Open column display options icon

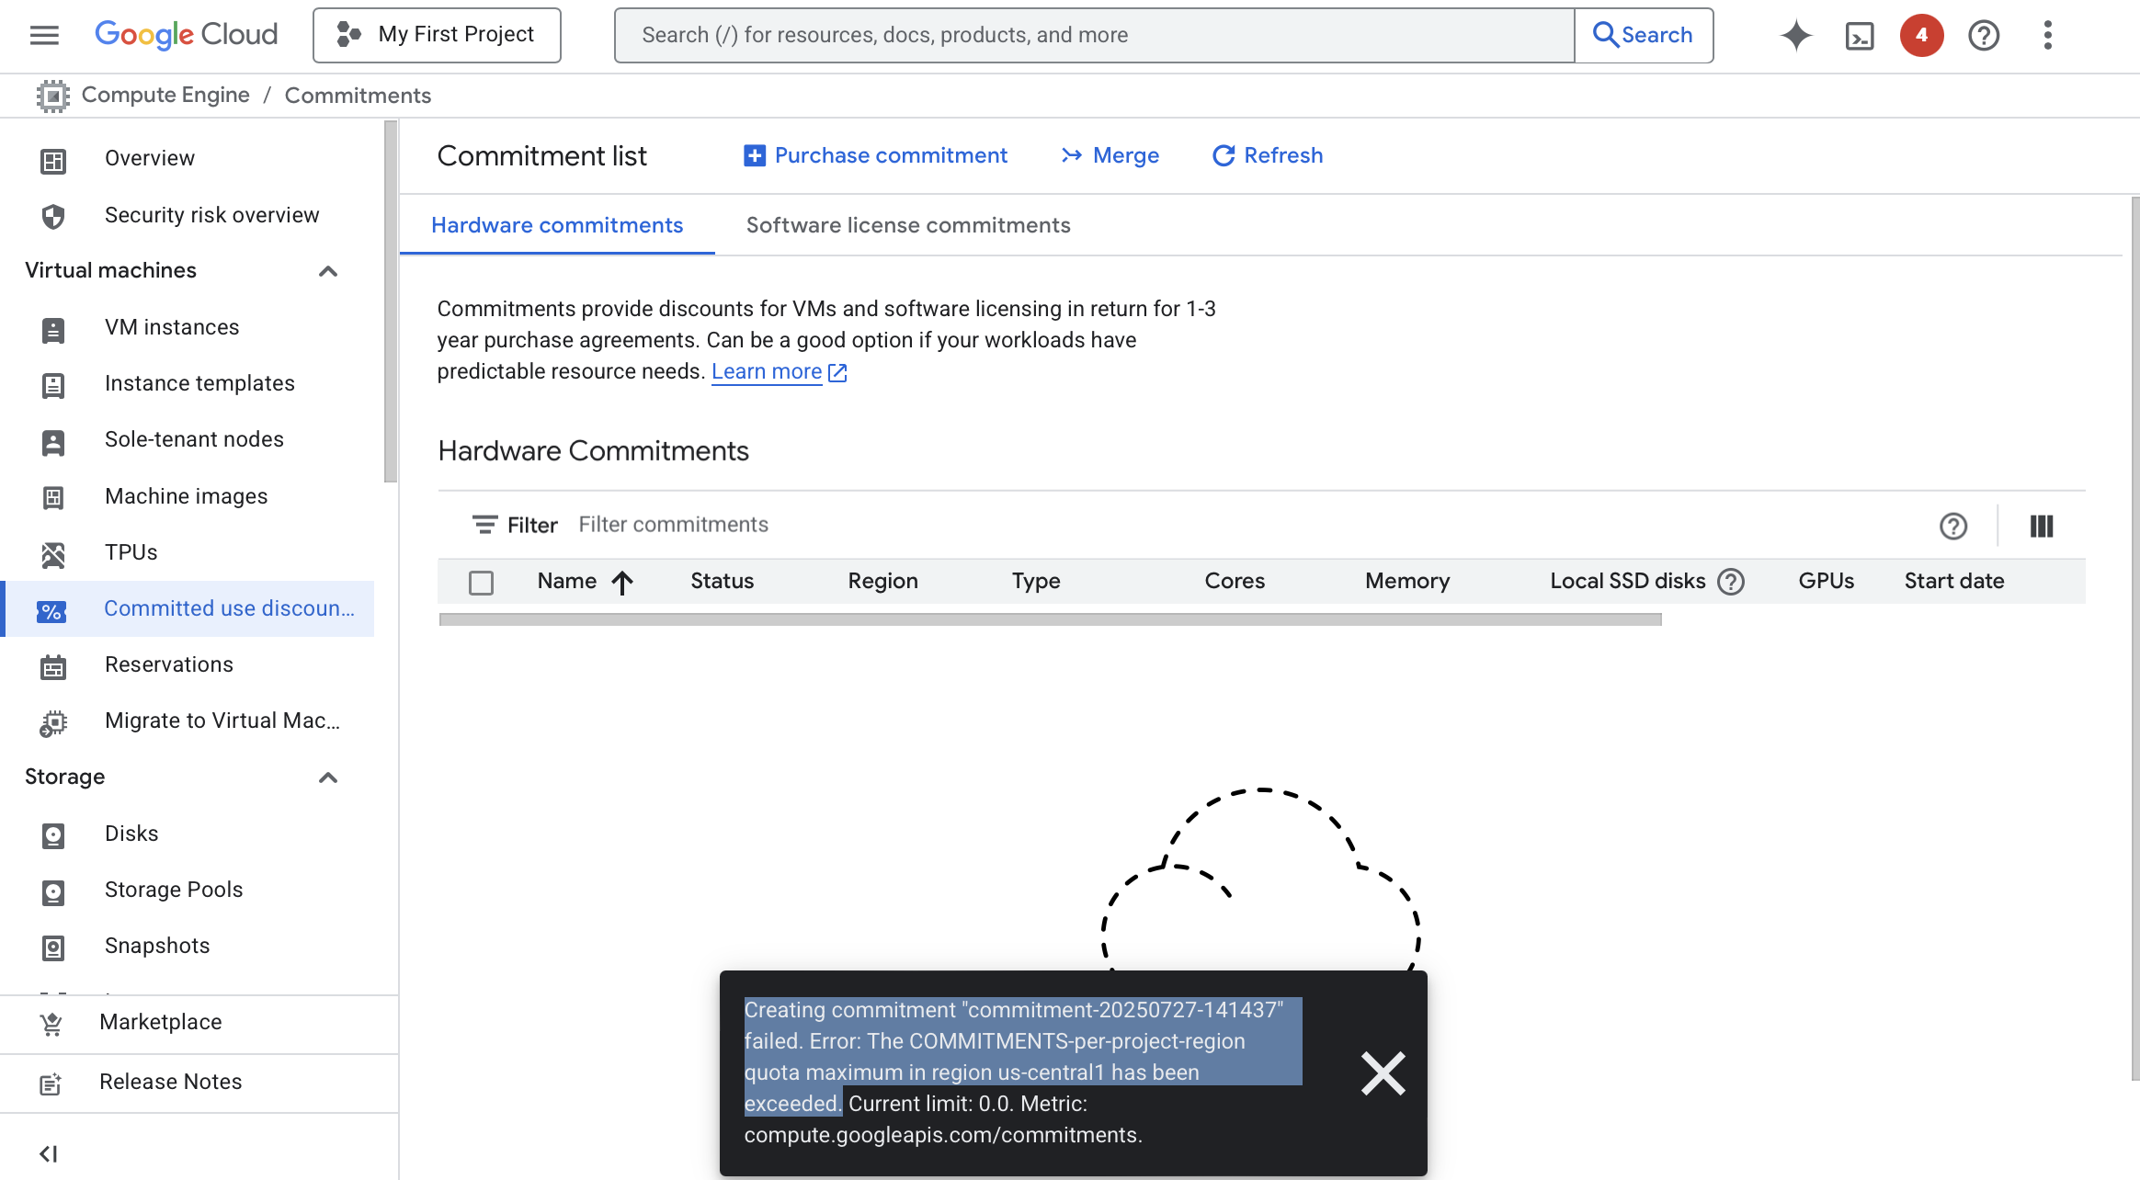pos(2041,526)
